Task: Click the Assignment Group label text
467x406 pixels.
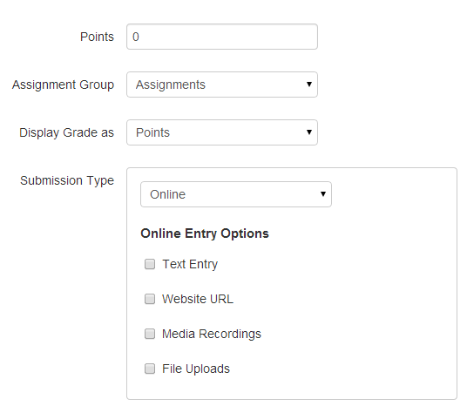Action: pos(63,85)
